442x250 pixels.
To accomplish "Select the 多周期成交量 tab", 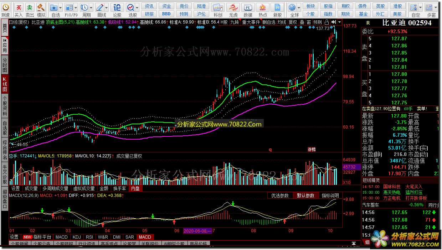I will [55, 188].
